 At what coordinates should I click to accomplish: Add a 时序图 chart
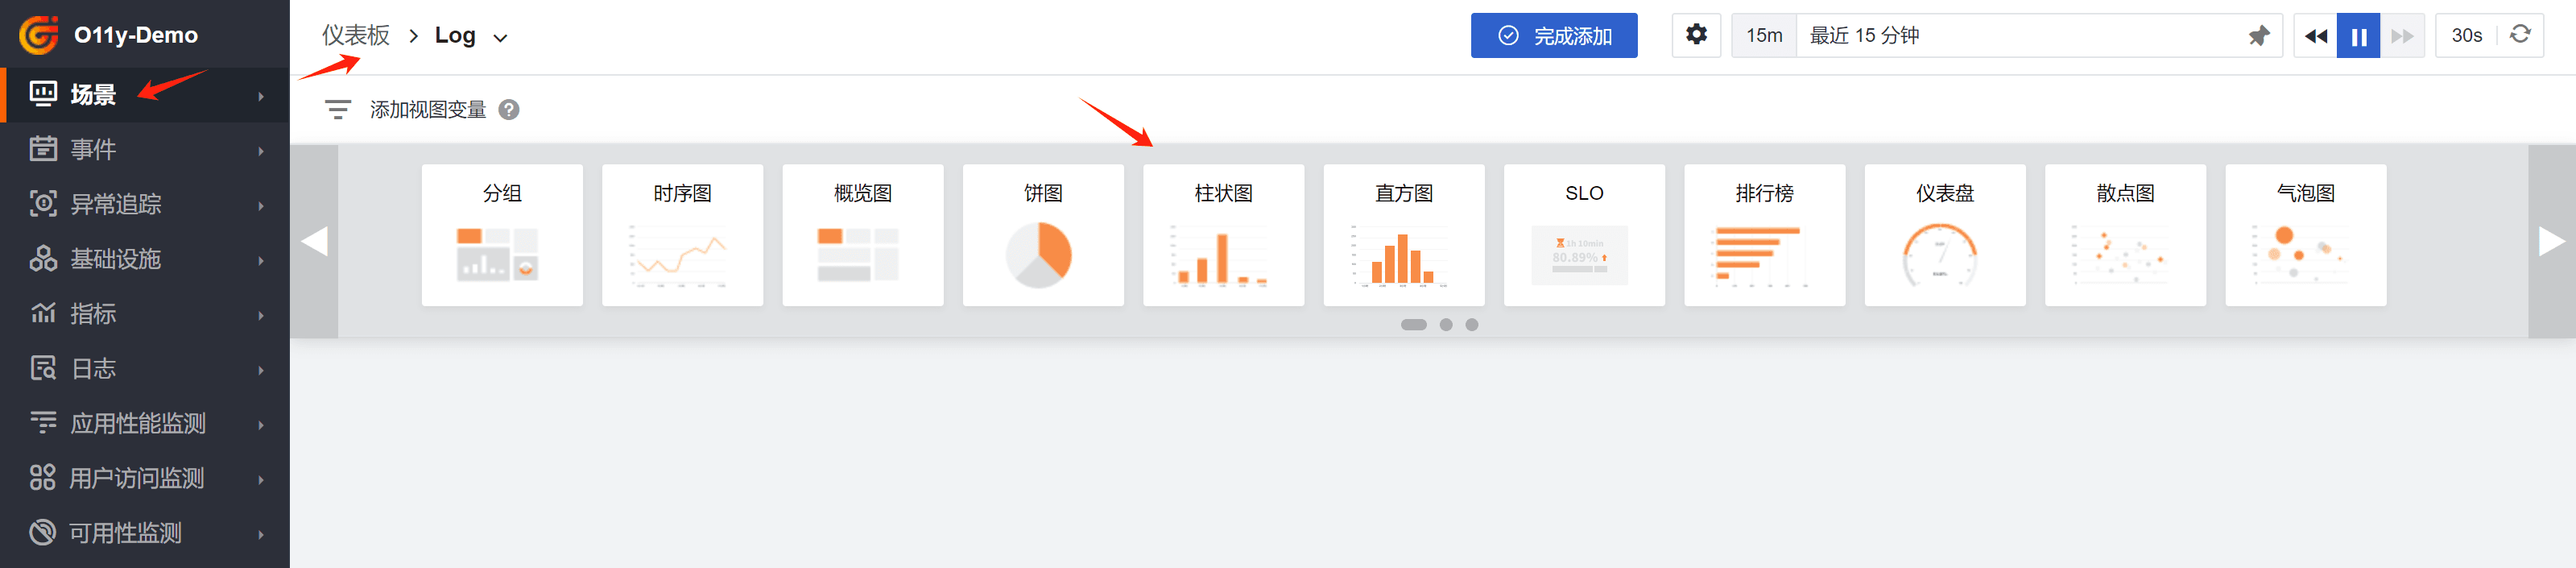point(683,235)
